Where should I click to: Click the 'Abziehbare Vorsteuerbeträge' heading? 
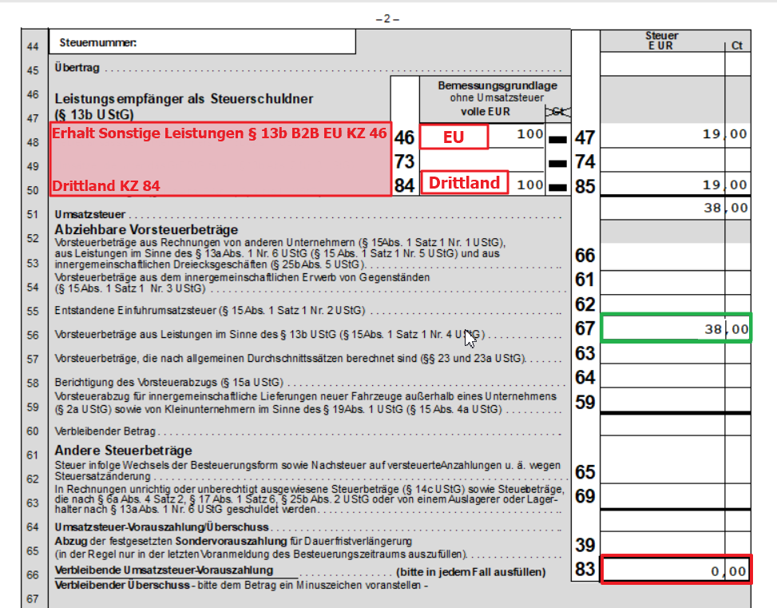146,229
